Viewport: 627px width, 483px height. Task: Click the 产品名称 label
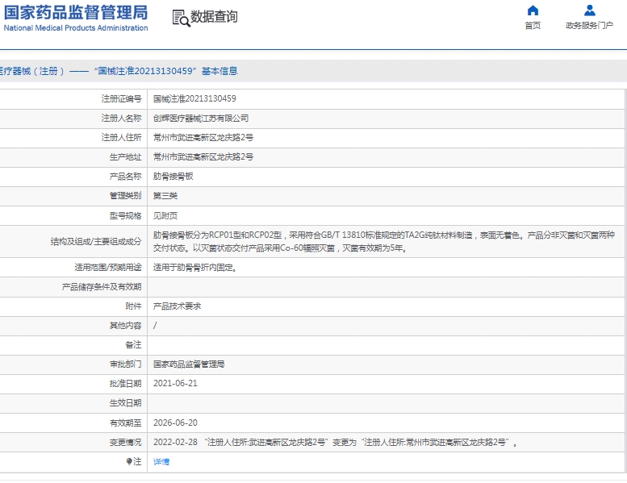pyautogui.click(x=125, y=176)
